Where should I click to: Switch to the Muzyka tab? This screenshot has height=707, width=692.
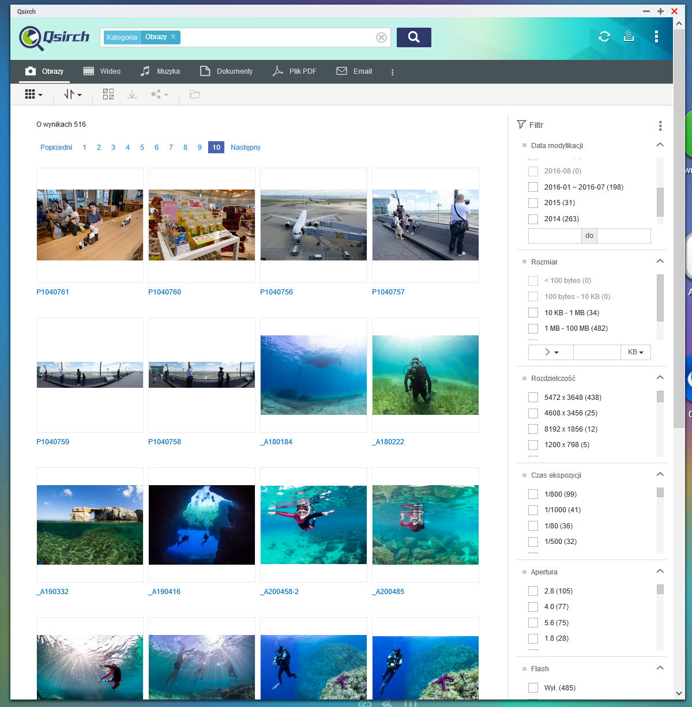coord(160,71)
